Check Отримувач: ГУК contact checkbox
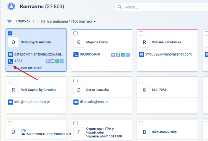Viewport: 208px width, 141px height. 76,123
